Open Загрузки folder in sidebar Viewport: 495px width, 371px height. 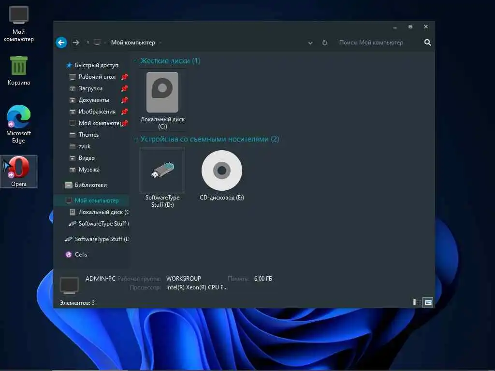point(86,89)
